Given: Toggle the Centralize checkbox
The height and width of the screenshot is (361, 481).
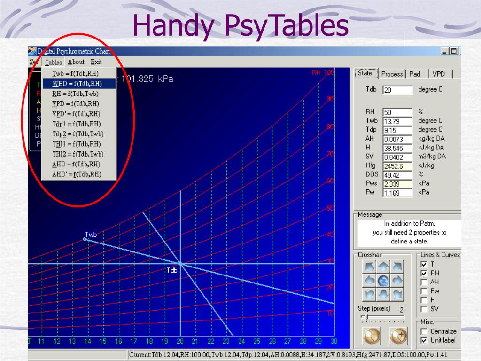Looking at the screenshot, I should (424, 331).
